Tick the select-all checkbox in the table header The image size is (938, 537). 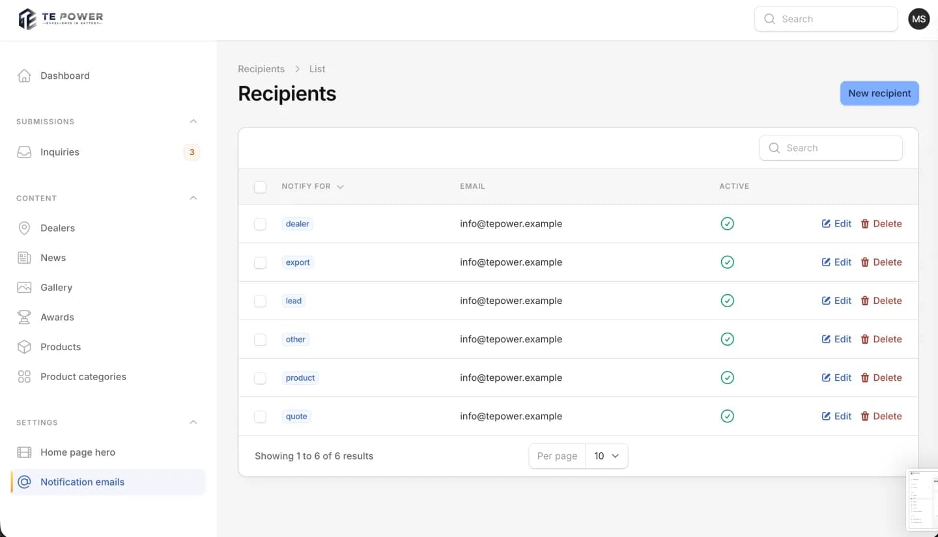(260, 187)
